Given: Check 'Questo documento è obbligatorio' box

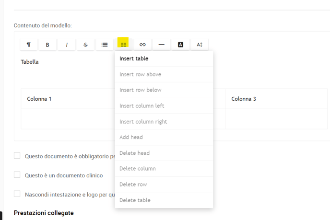Looking at the screenshot, I should 17,156.
